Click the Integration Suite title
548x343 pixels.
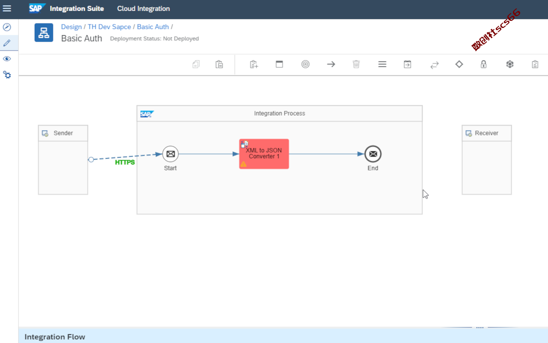point(77,9)
